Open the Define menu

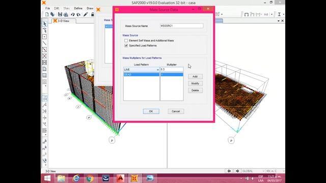point(78,8)
